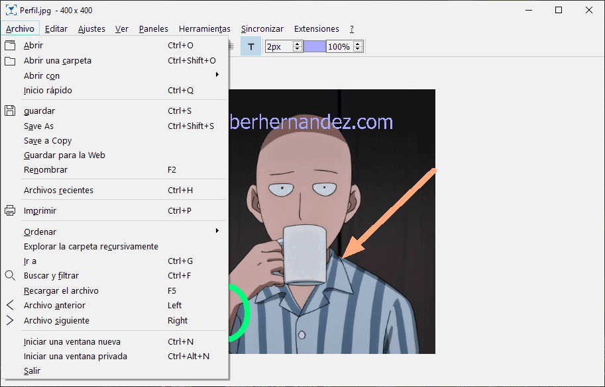Click the 100% opacity field

click(x=339, y=46)
